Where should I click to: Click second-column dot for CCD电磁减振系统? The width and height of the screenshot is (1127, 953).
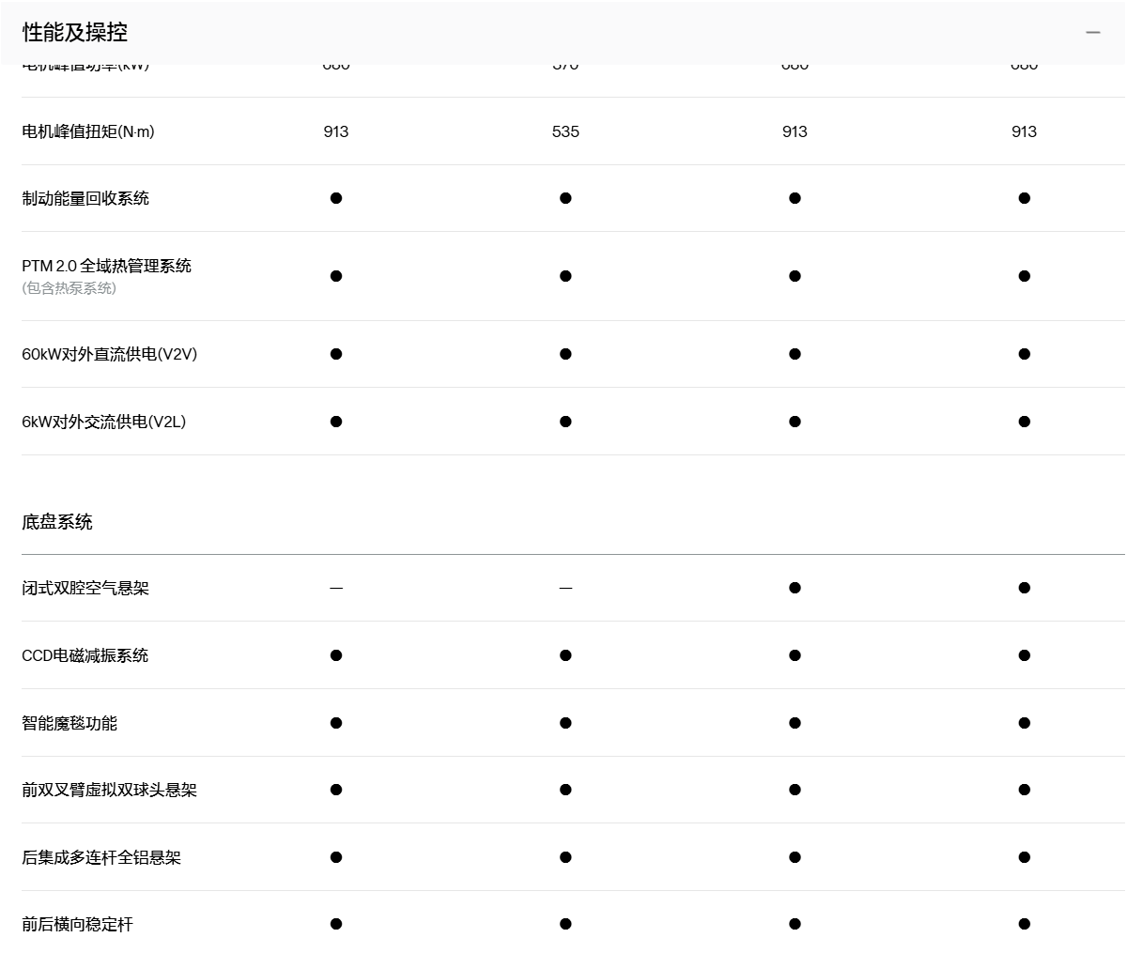[565, 655]
